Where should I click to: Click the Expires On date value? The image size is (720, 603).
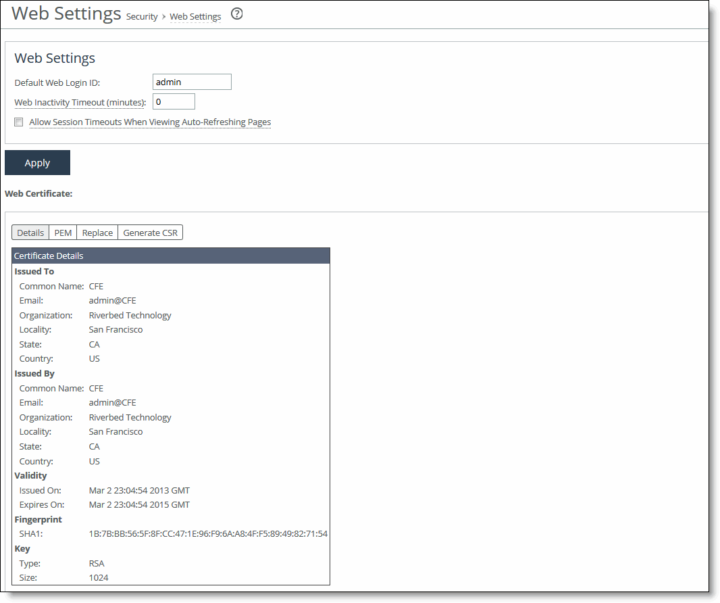pos(139,504)
